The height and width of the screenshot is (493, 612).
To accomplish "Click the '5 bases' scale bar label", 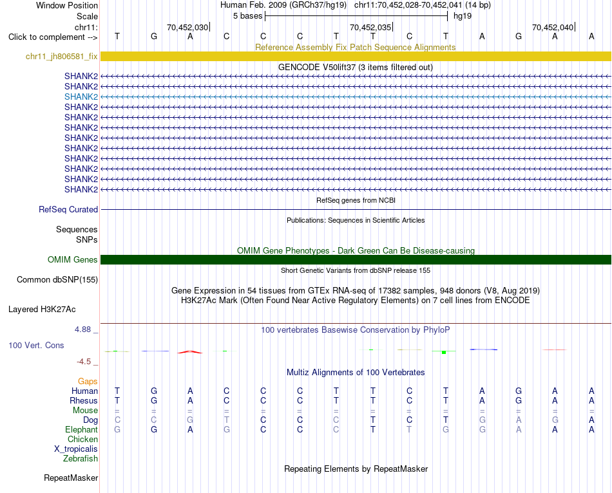I will [x=248, y=16].
